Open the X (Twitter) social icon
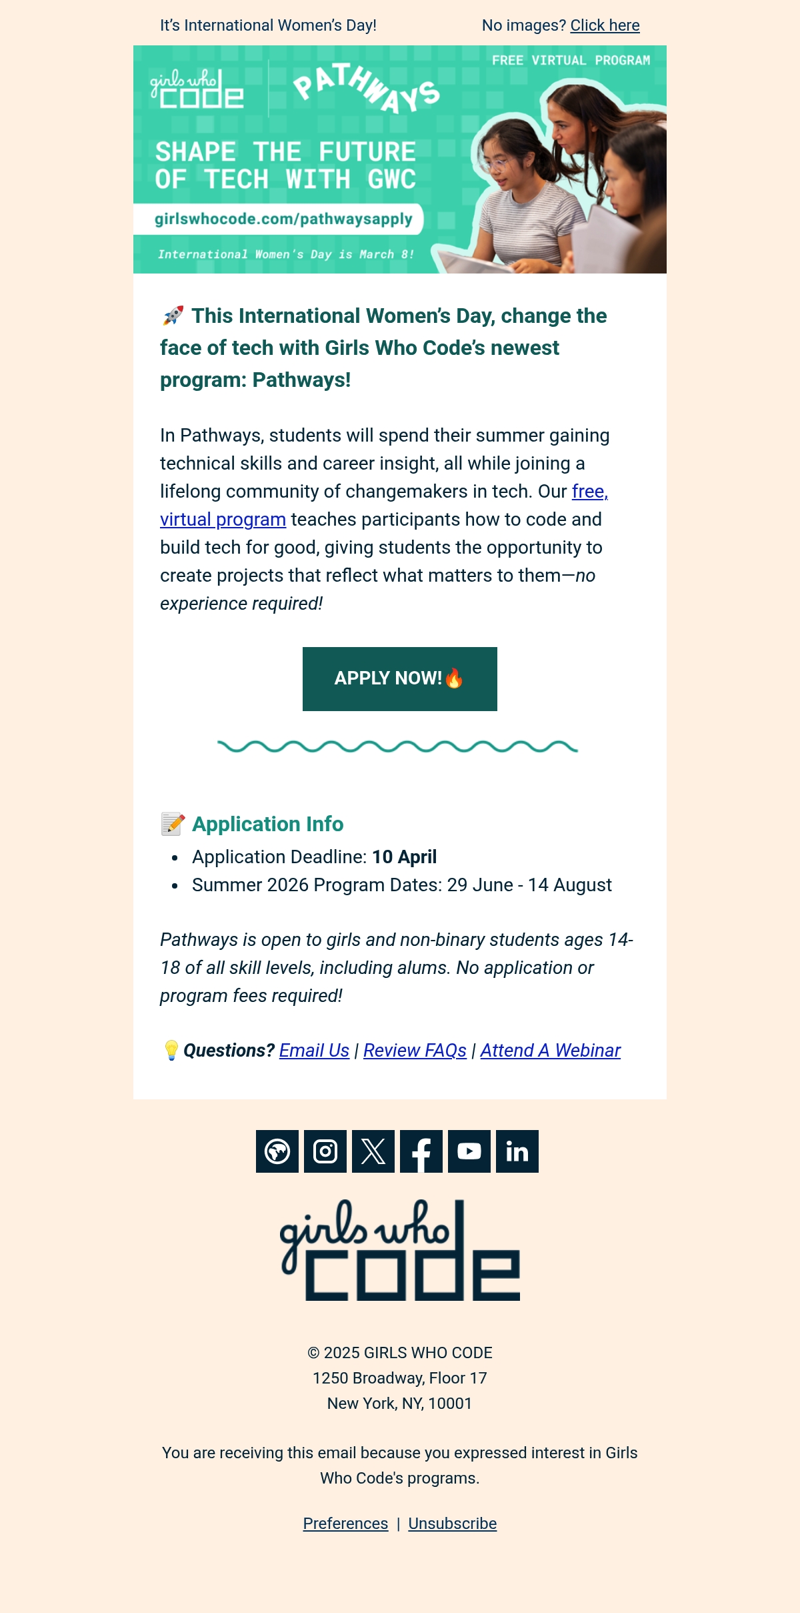 pos(373,1151)
